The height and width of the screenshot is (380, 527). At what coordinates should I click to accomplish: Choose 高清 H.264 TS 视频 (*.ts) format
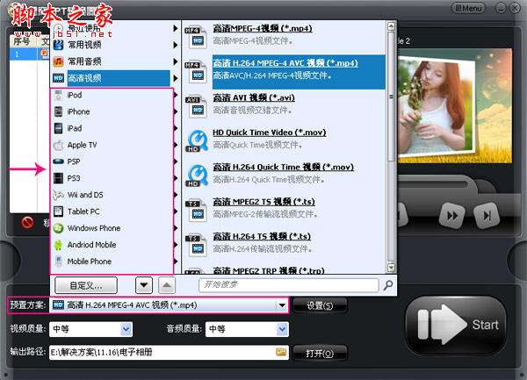tap(262, 236)
